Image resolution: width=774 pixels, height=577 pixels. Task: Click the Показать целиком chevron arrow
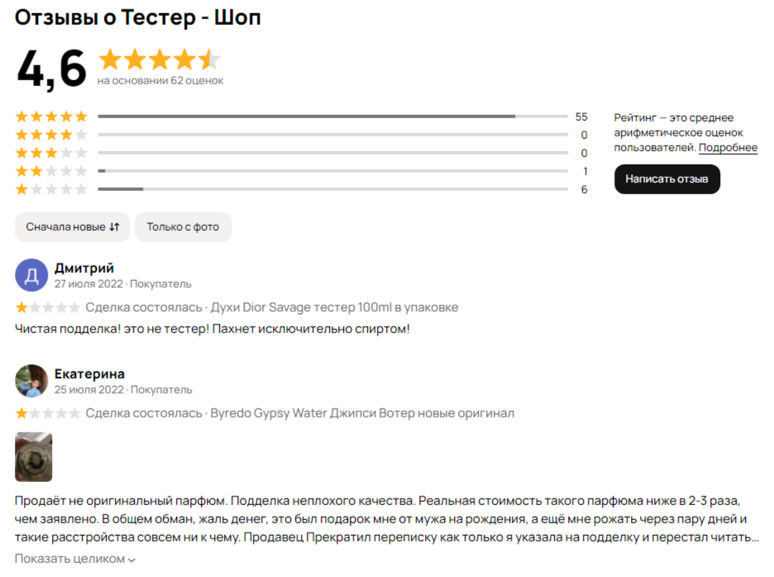[x=131, y=560]
